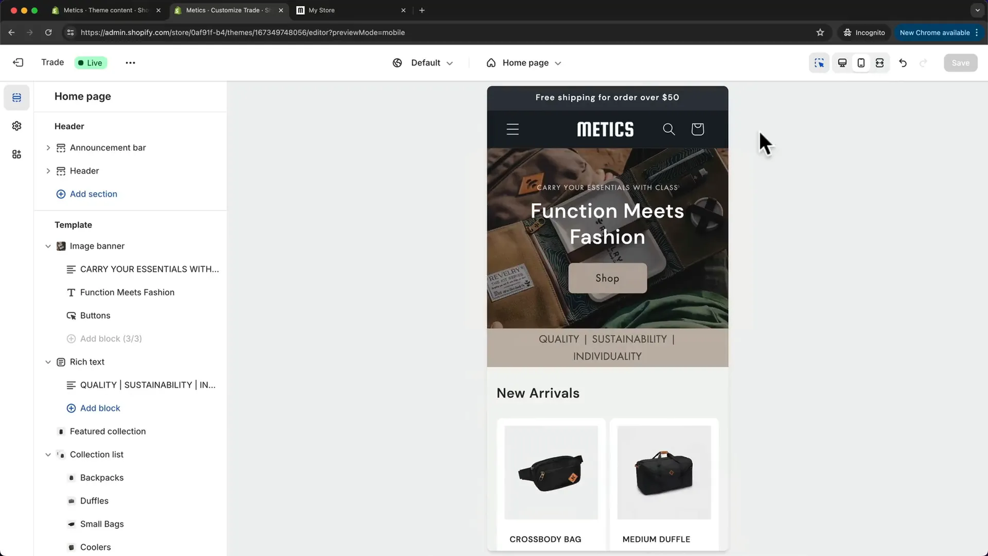Click the home icon beside Home page
Image resolution: width=988 pixels, height=556 pixels.
coord(491,63)
